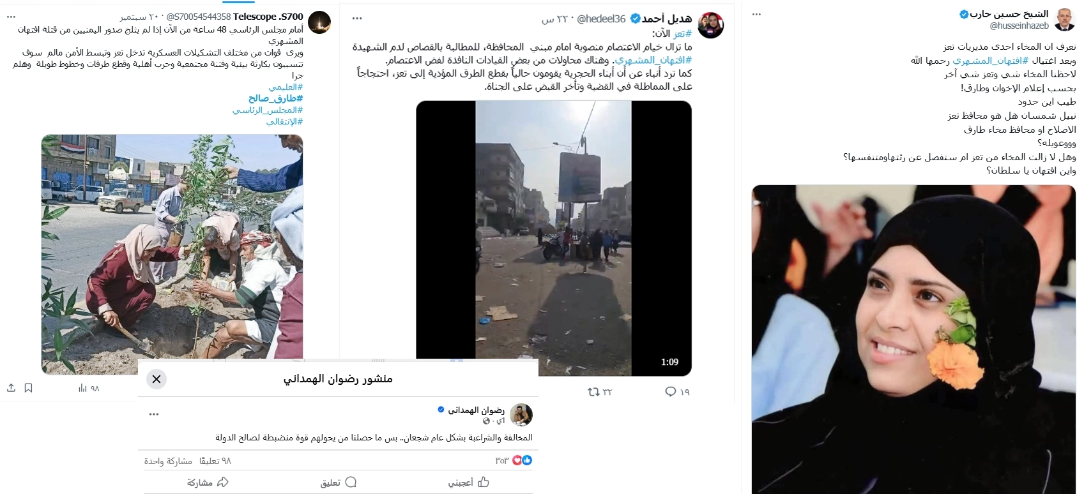Open the #طارق_صالح hashtag
This screenshot has width=1084, height=494.
[x=275, y=98]
